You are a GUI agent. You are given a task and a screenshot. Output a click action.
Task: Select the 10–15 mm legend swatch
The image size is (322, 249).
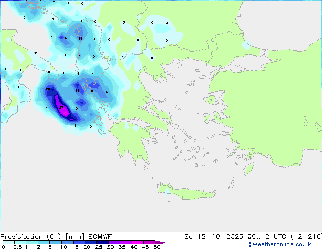pyautogui.click(x=67, y=242)
